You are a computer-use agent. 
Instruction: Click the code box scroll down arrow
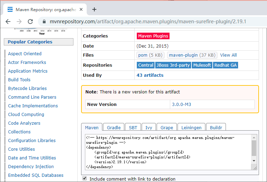[x=254, y=161]
